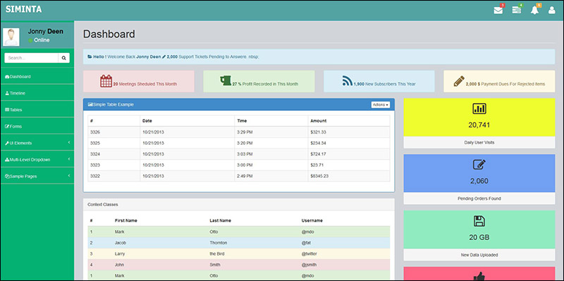Screen dimensions: 564x281
Task: Expand the Multi-Level Dropdown menu
Action: pos(37,160)
